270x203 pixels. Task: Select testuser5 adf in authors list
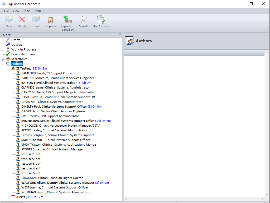[x=31, y=173]
